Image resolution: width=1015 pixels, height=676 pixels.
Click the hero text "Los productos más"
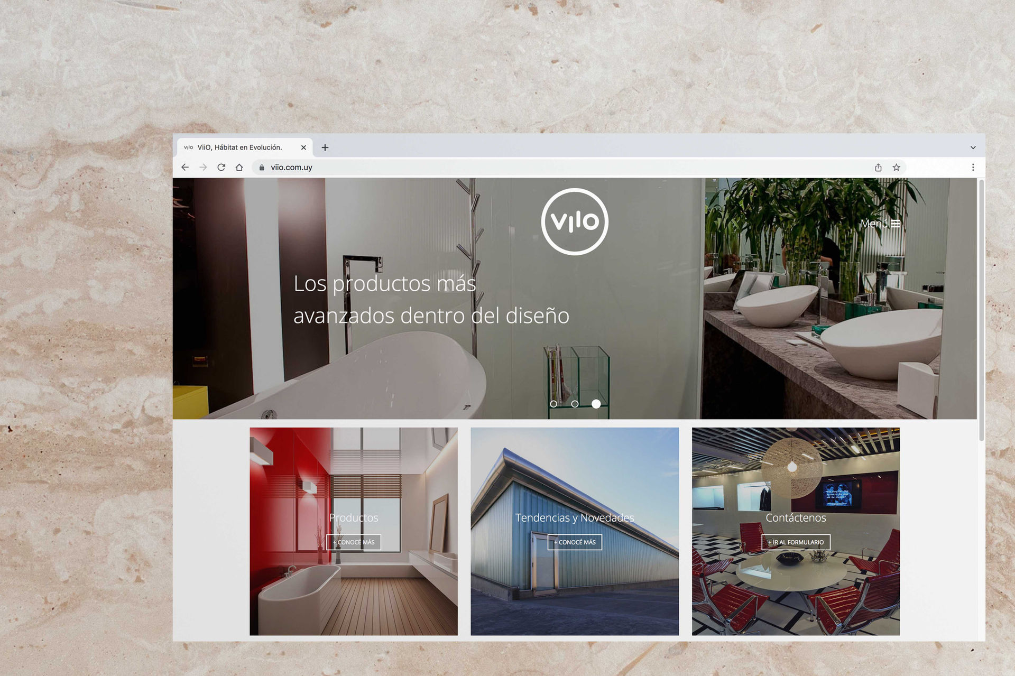[x=385, y=284]
